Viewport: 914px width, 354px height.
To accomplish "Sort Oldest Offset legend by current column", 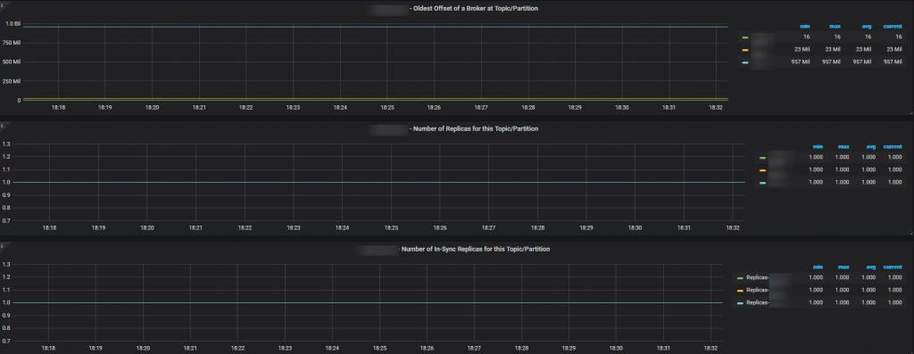I will tap(892, 26).
